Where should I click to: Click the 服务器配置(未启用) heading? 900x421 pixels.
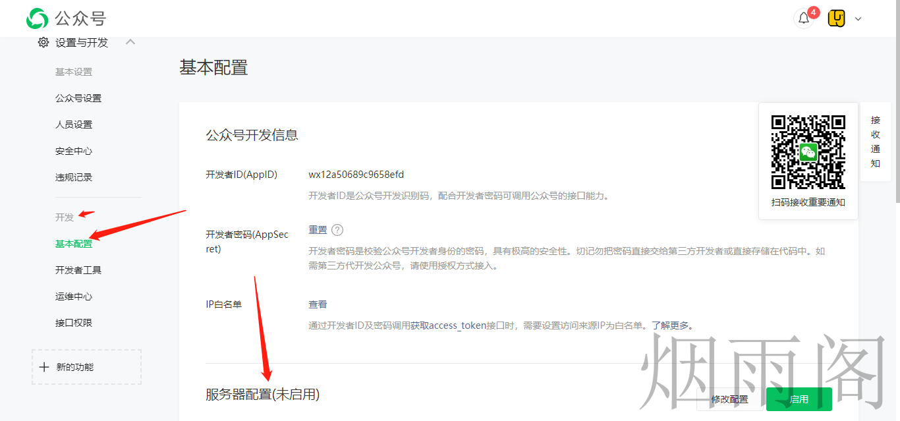(x=262, y=395)
